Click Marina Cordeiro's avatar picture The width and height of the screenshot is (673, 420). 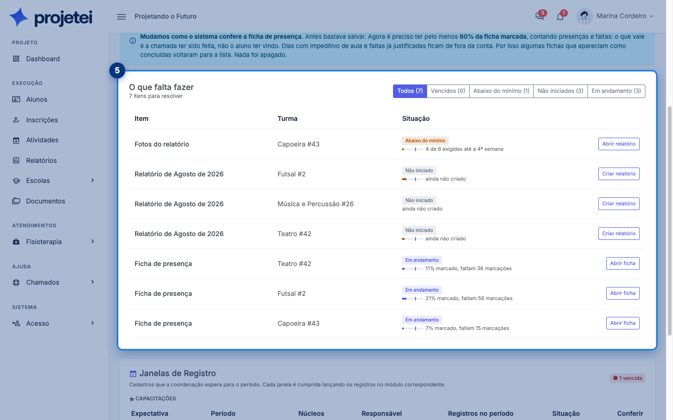pos(584,16)
